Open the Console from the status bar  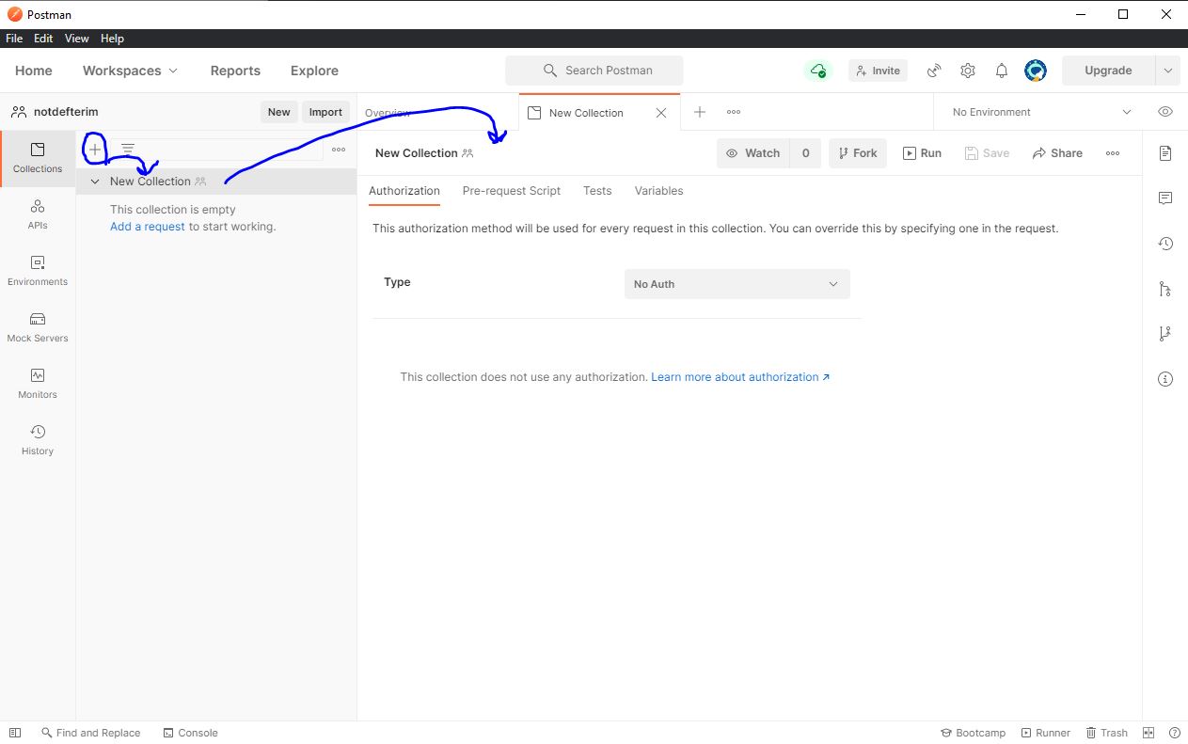pos(191,733)
